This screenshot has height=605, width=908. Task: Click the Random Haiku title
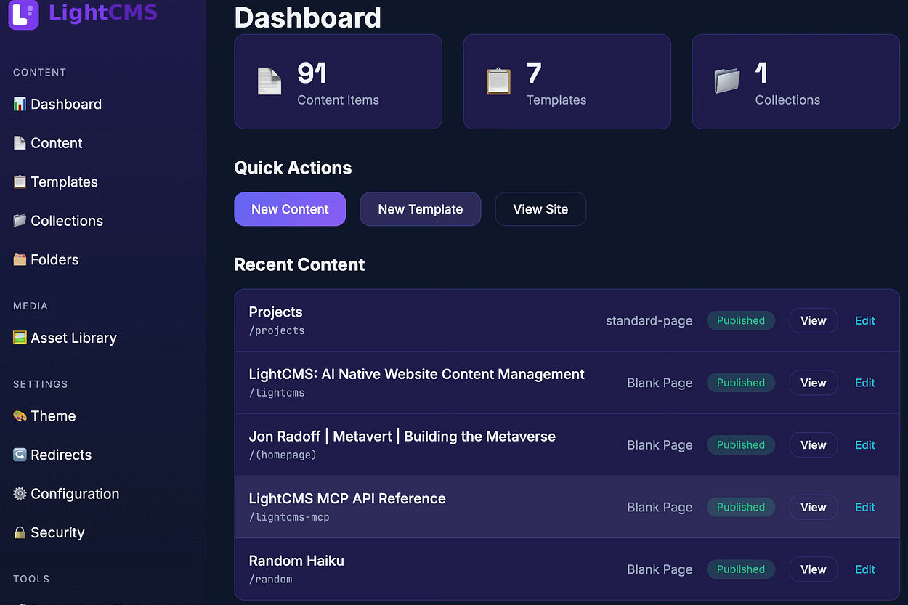296,561
